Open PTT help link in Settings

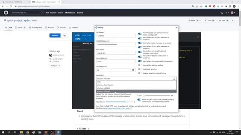[x=118, y=108]
